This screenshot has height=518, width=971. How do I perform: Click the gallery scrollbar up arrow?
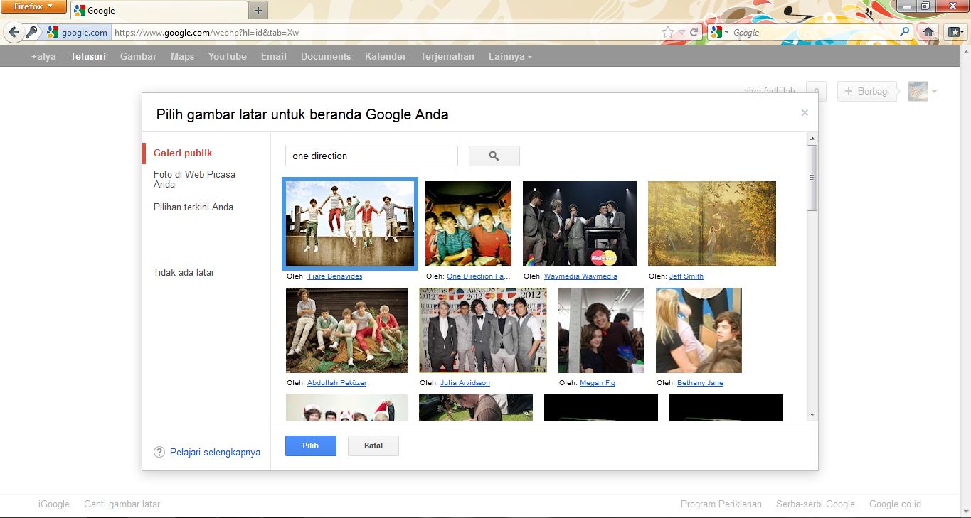pos(812,139)
